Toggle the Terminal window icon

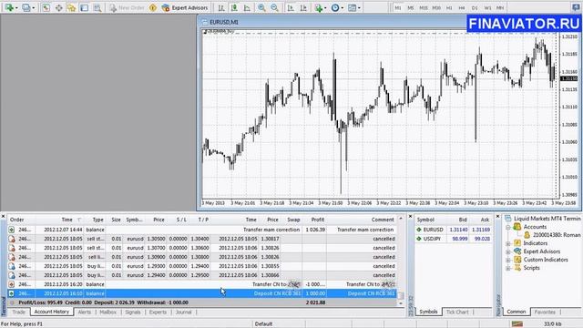point(85,7)
